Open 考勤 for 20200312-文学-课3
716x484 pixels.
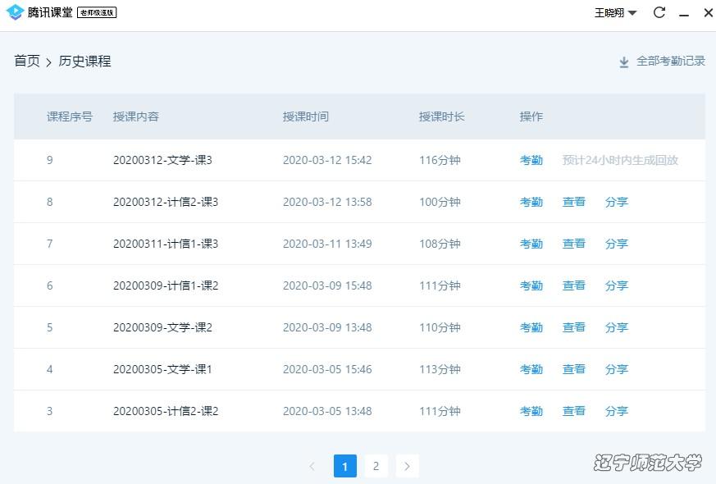click(531, 160)
